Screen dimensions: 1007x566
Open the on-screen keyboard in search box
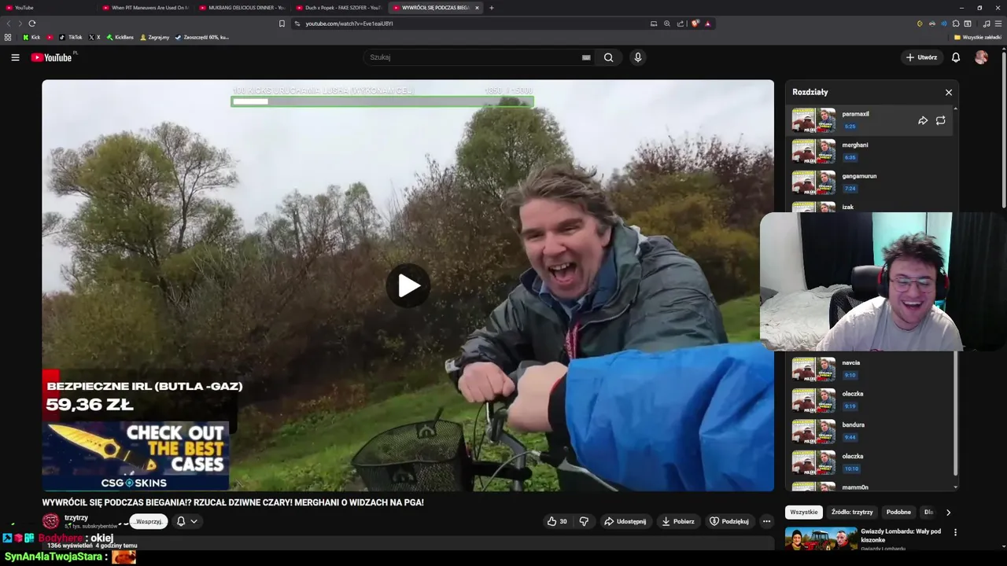[586, 57]
